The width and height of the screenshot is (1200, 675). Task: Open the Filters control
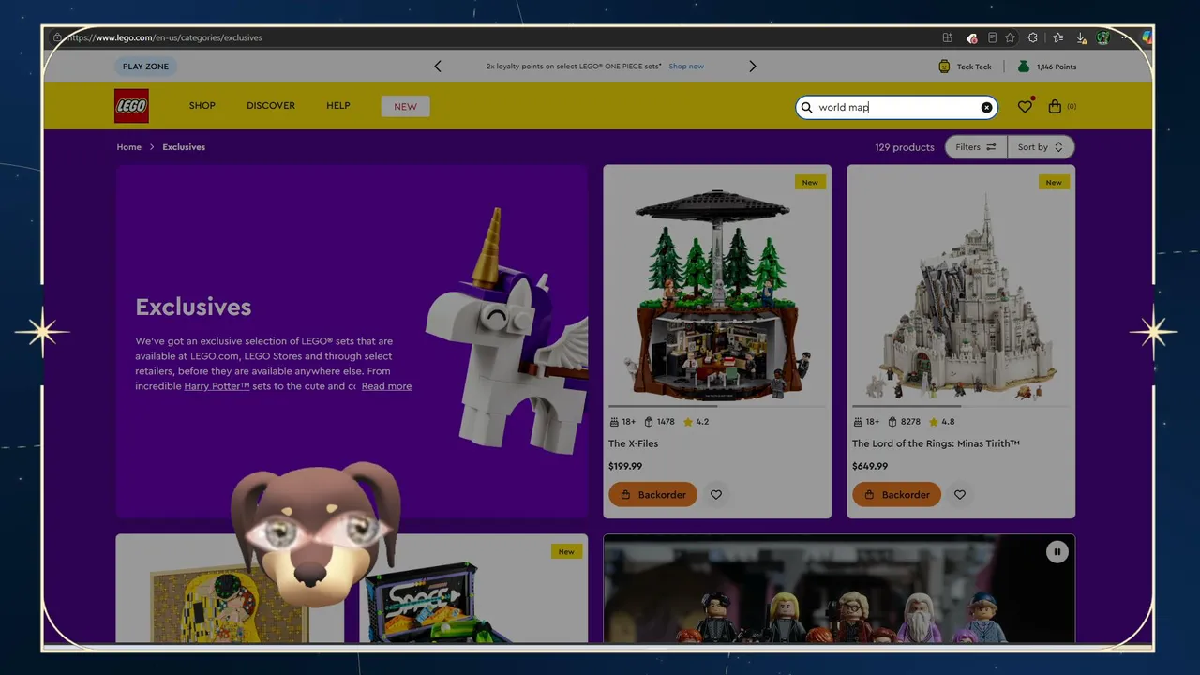pyautogui.click(x=976, y=147)
